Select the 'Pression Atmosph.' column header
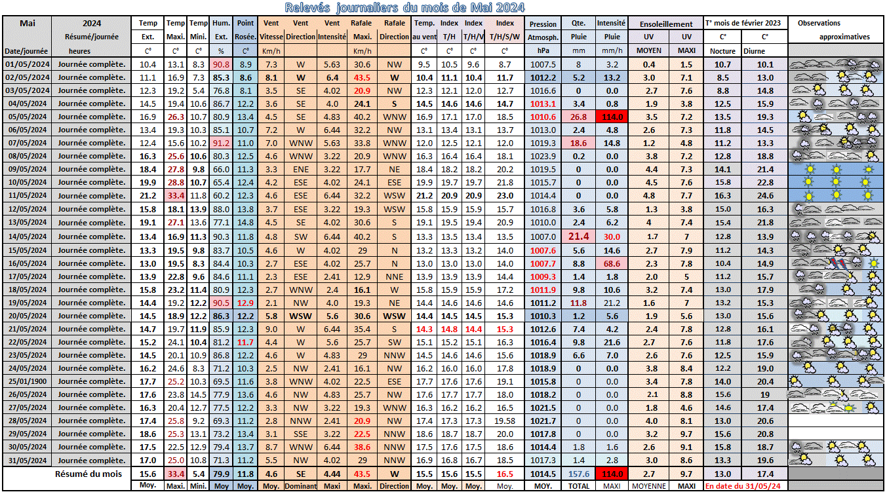This screenshot has width=887, height=492. (543, 30)
